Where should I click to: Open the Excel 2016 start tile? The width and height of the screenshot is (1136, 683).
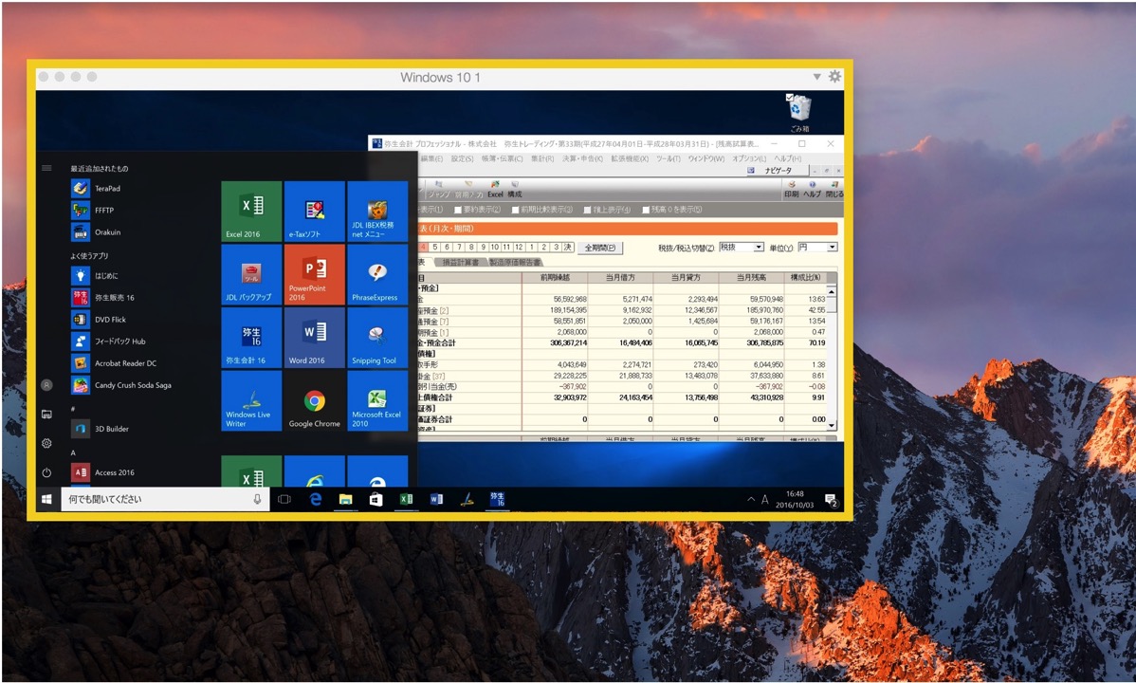(251, 211)
